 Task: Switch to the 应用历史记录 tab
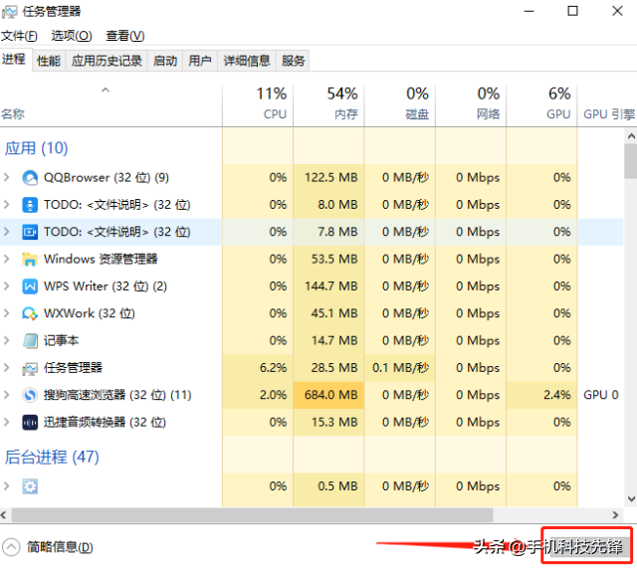click(x=106, y=61)
